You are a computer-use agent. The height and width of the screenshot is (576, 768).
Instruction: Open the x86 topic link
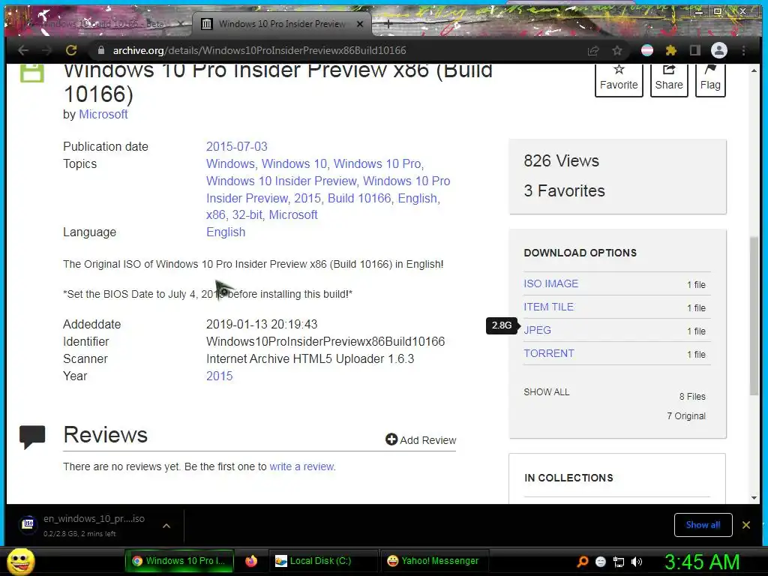tap(215, 214)
